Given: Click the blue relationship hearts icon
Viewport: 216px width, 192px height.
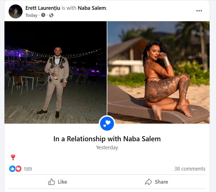Looking at the screenshot, I should 107,123.
